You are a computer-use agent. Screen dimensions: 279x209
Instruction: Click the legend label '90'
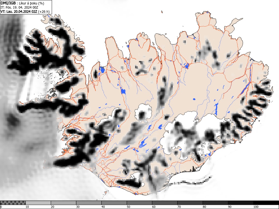click(230, 207)
